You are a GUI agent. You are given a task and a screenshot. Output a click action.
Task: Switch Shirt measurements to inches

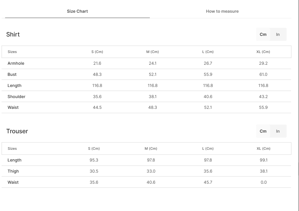tap(278, 35)
